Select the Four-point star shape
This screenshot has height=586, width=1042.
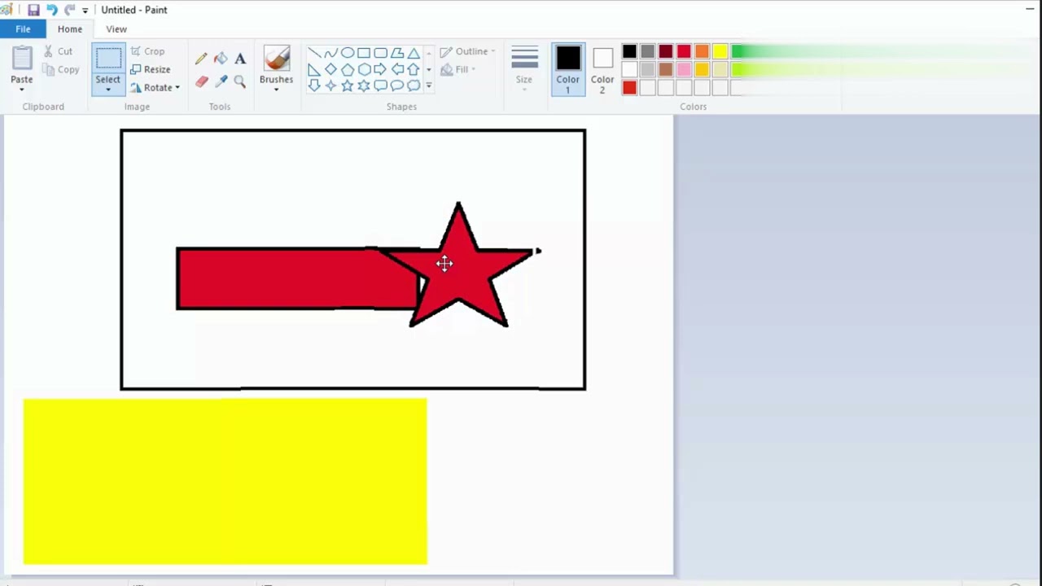[x=331, y=85]
